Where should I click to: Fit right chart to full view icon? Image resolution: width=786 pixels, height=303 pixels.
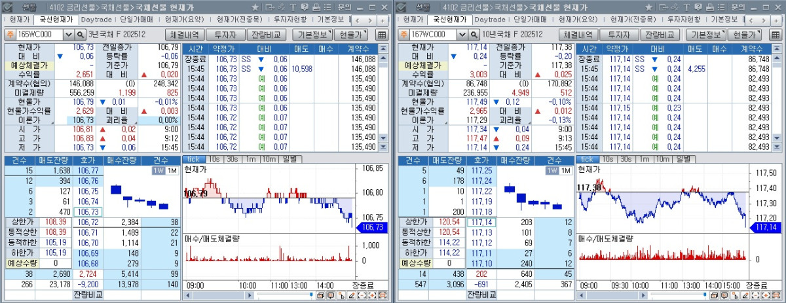click(x=776, y=296)
